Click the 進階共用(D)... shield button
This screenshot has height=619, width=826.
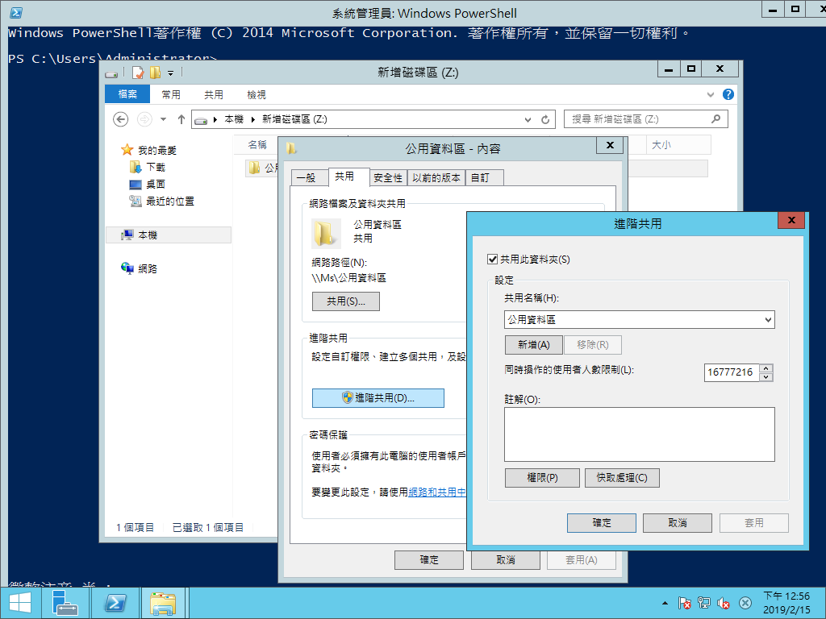(378, 398)
